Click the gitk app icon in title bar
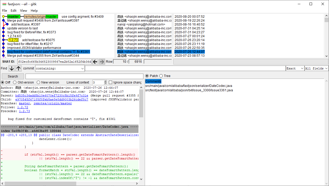Screen dimensions: 329x186 pyautogui.click(x=4, y=4)
